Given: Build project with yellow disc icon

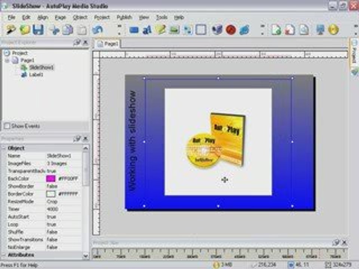Looking at the screenshot, I should [x=333, y=30].
